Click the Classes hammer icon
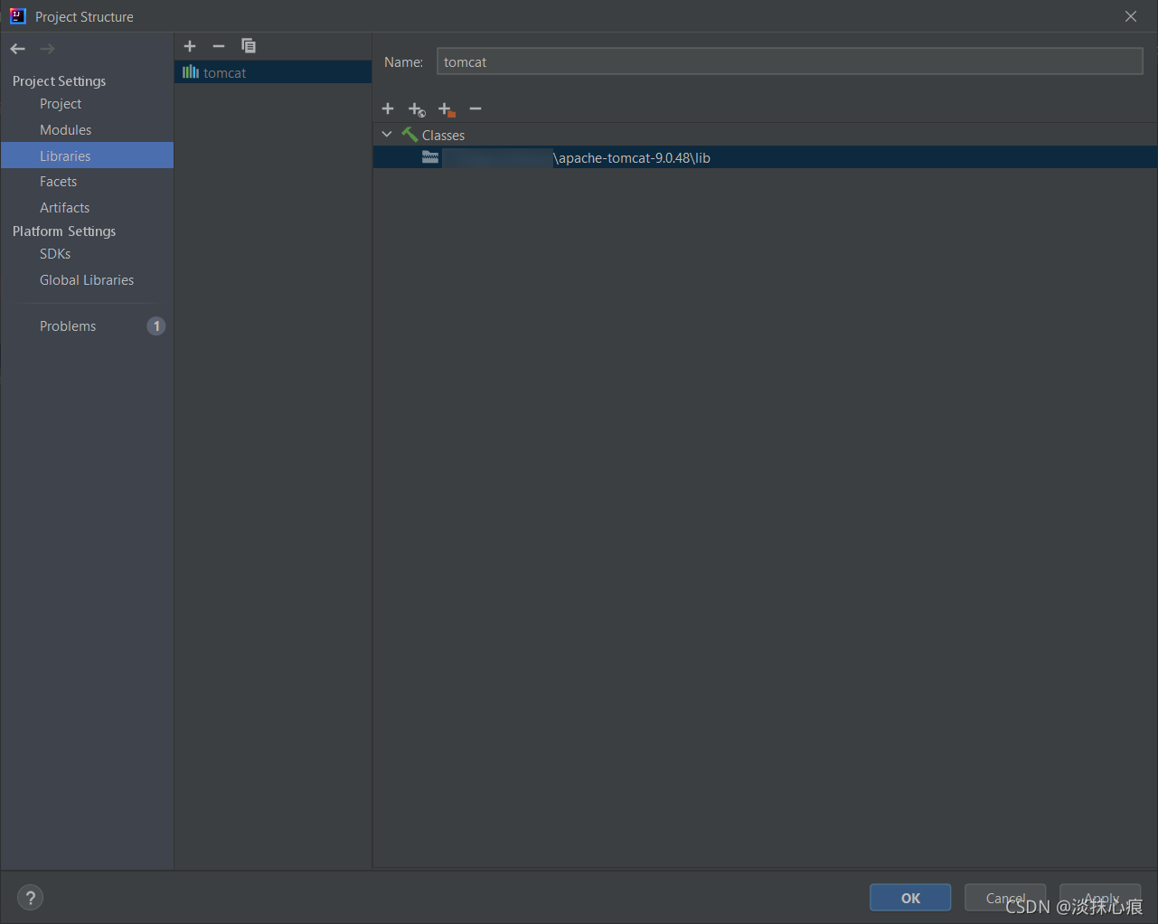 pyautogui.click(x=410, y=135)
